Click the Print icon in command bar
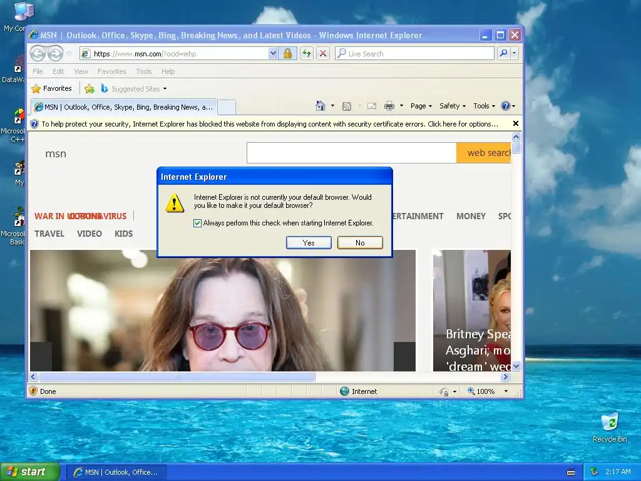 (389, 106)
